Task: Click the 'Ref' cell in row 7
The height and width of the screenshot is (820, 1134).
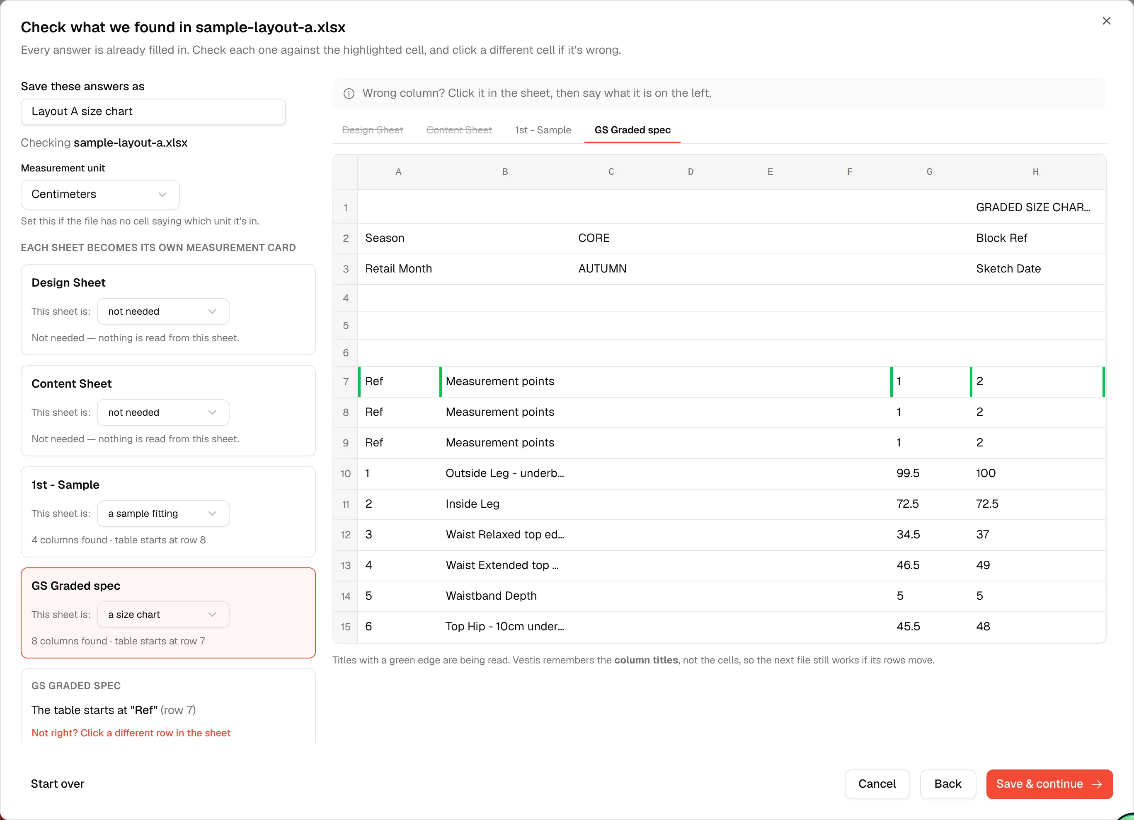Action: (399, 381)
